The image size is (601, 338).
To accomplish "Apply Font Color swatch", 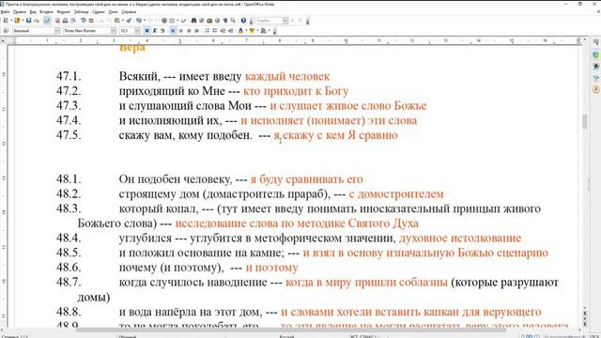I will pyautogui.click(x=240, y=31).
